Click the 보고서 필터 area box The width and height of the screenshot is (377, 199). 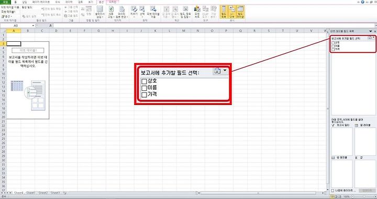coord(342,142)
